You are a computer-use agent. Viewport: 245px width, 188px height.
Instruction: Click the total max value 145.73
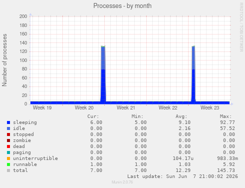tap(226, 170)
